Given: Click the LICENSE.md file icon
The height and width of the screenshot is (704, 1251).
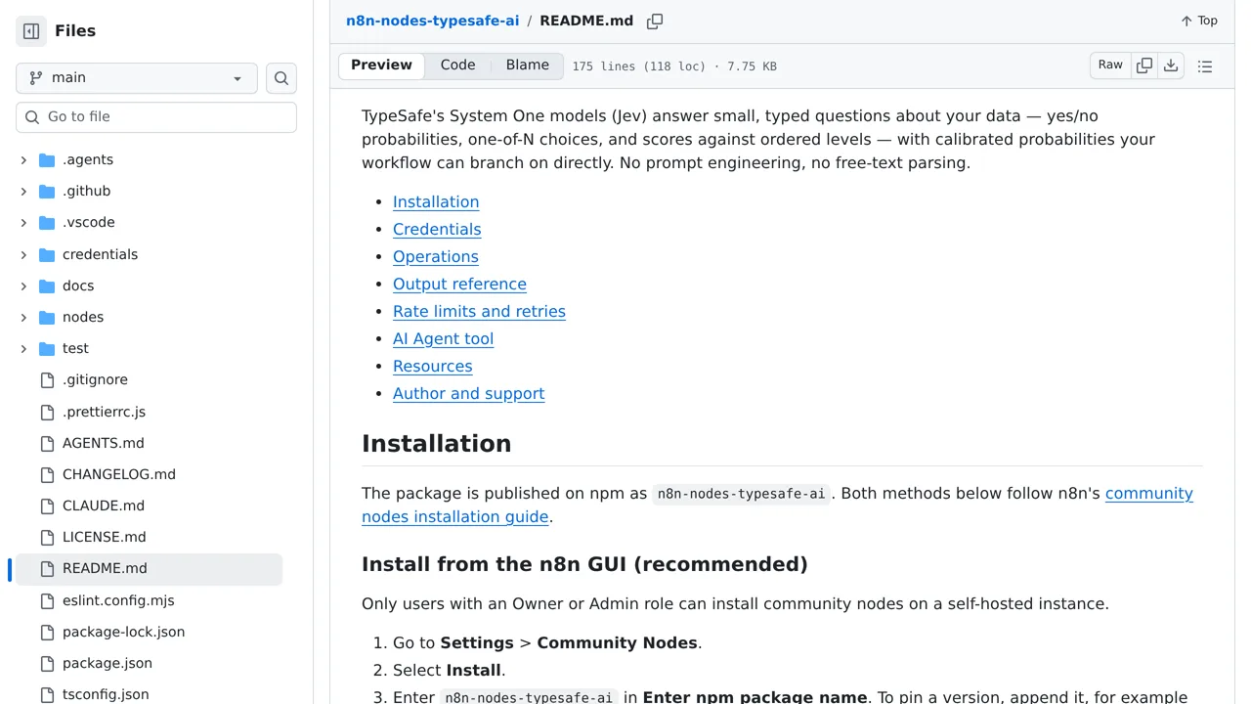Looking at the screenshot, I should 47,537.
